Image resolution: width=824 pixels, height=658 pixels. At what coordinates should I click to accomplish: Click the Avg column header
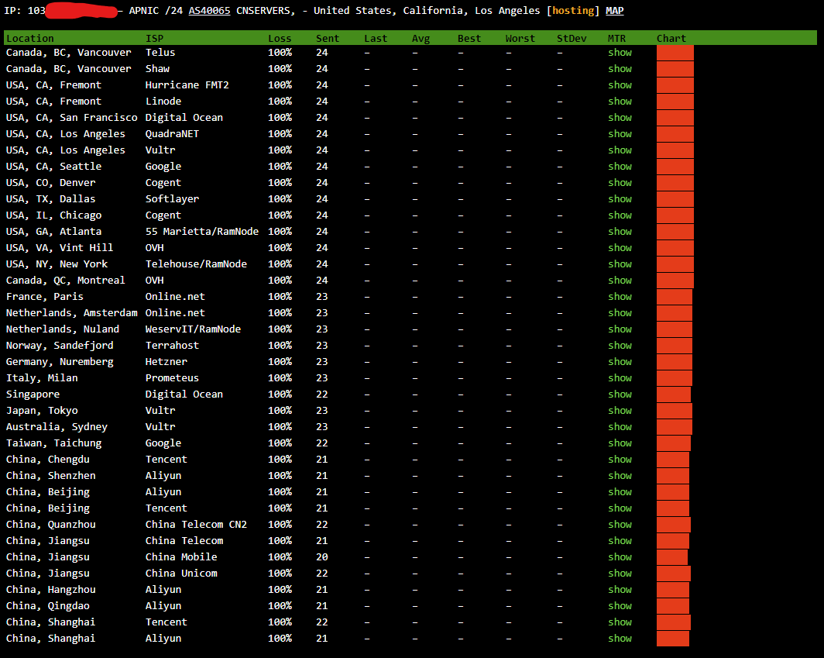[x=421, y=39]
